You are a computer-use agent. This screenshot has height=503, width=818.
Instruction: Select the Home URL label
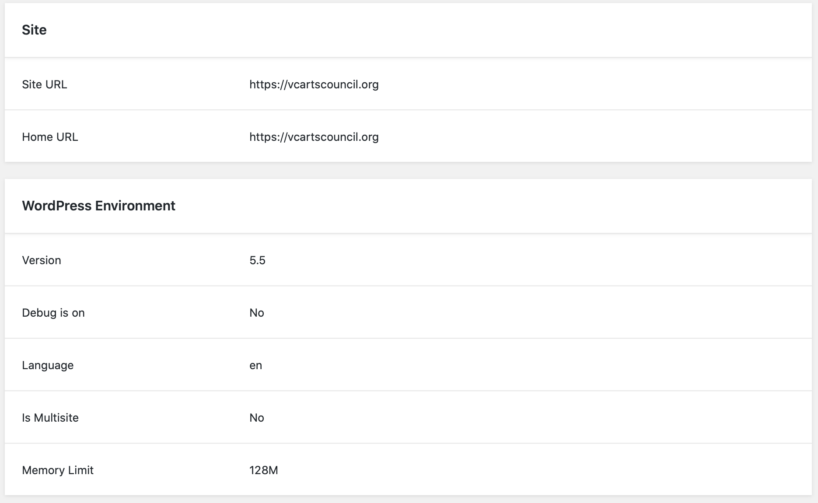(50, 137)
